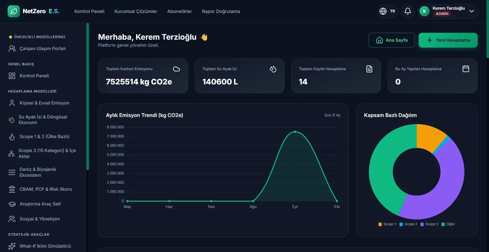Click the Ana Sayfa button
489x252 pixels.
coord(392,40)
